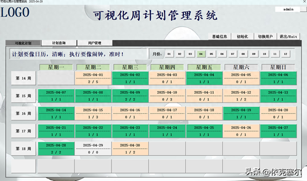Open the 2025-04-04 day cell

204,78
